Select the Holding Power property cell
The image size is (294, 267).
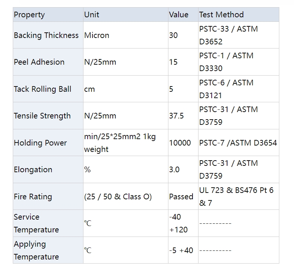click(x=40, y=143)
